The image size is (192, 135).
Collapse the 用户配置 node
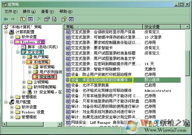6,102
